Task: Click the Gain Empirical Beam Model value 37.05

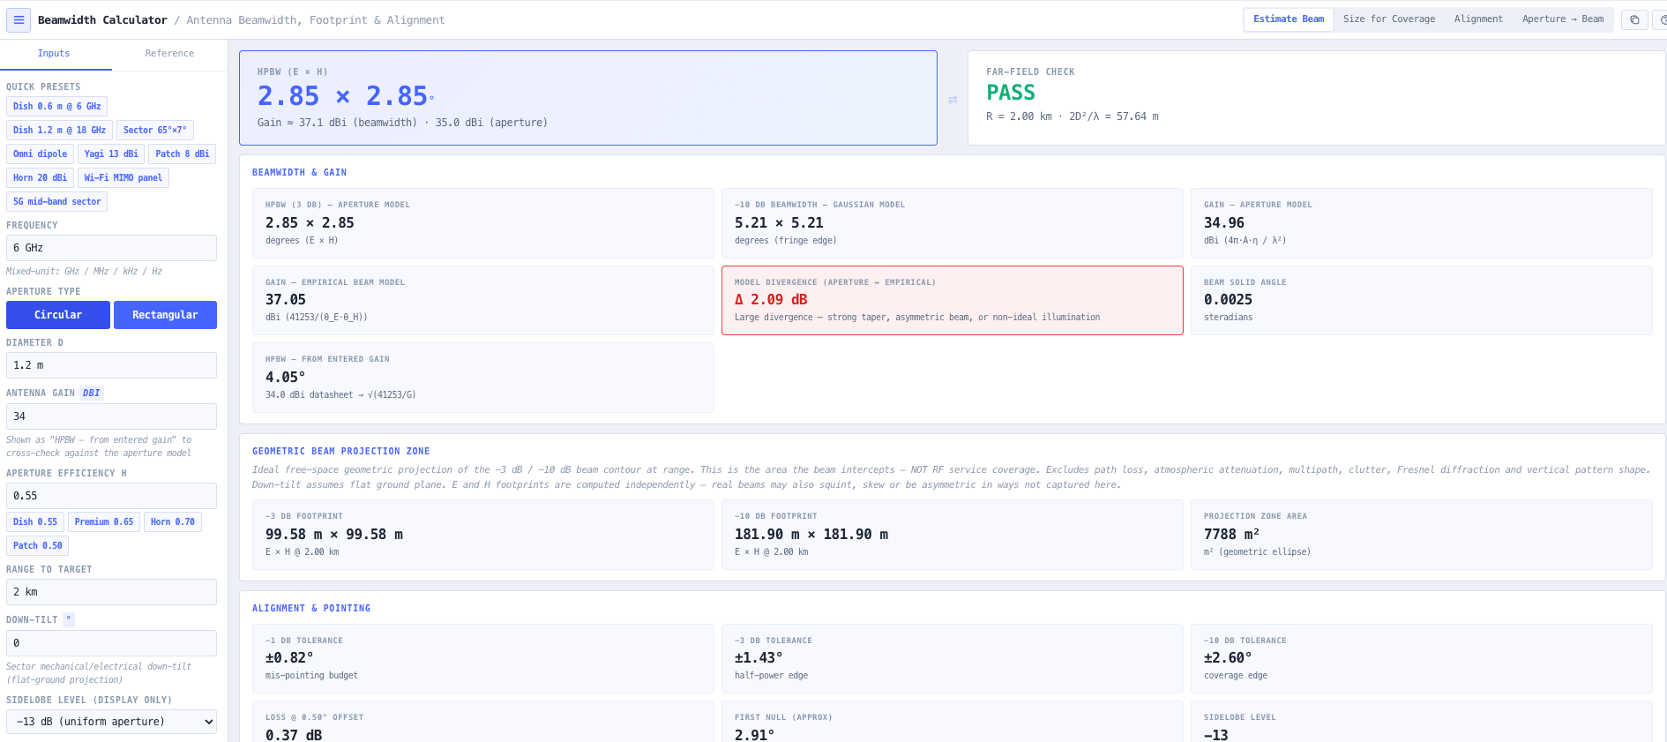Action: click(286, 300)
